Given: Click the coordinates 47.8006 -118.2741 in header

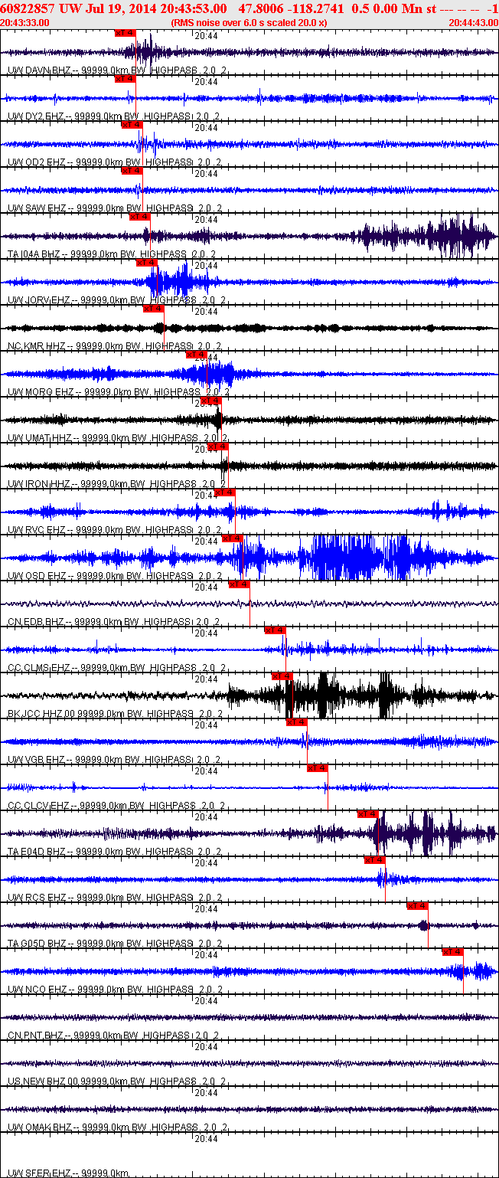Looking at the screenshot, I should coord(292,8).
